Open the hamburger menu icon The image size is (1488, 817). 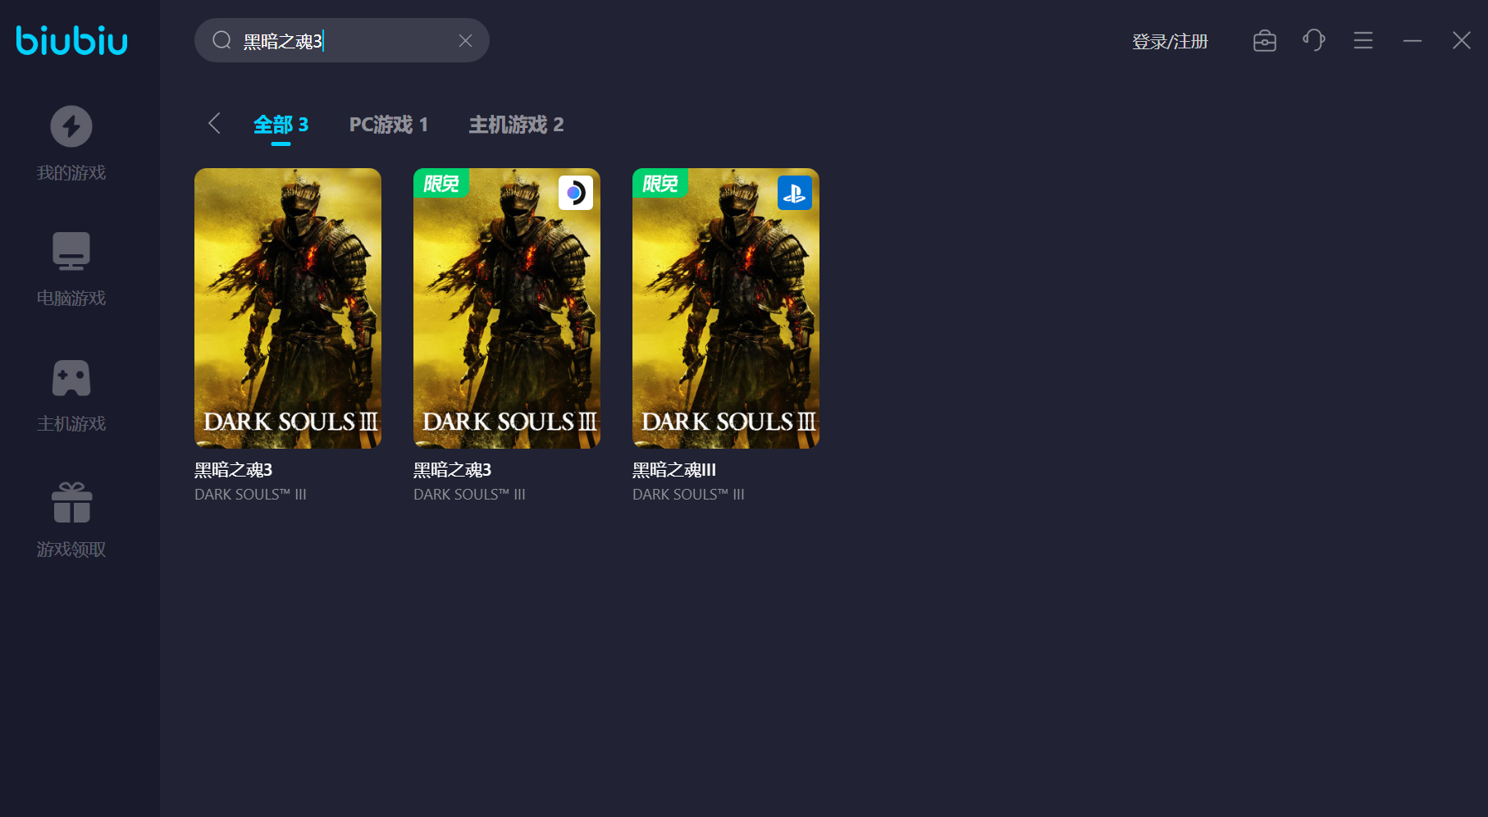[x=1362, y=40]
